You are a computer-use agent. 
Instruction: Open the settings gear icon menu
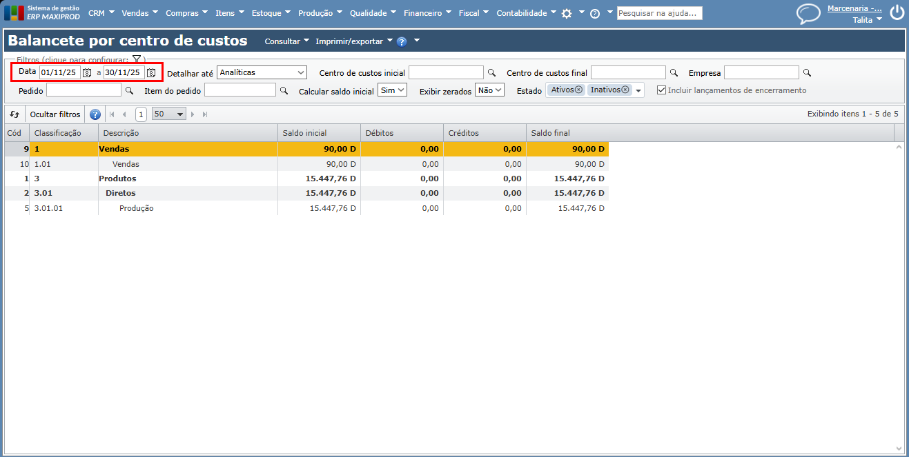pos(567,13)
